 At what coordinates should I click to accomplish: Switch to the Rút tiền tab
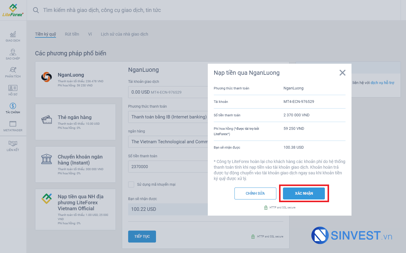(x=72, y=34)
